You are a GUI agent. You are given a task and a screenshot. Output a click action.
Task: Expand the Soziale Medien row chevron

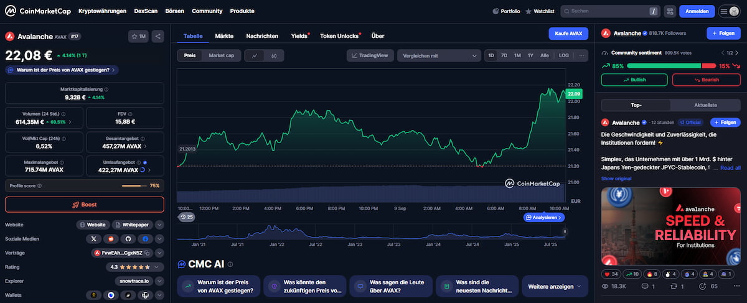coord(160,238)
